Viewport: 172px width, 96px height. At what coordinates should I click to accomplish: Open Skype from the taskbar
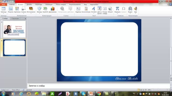pyautogui.click(x=83, y=94)
